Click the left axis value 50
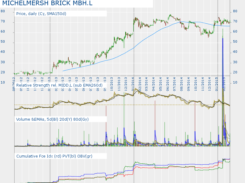The height and width of the screenshot is (183, 245). tap(3, 42)
